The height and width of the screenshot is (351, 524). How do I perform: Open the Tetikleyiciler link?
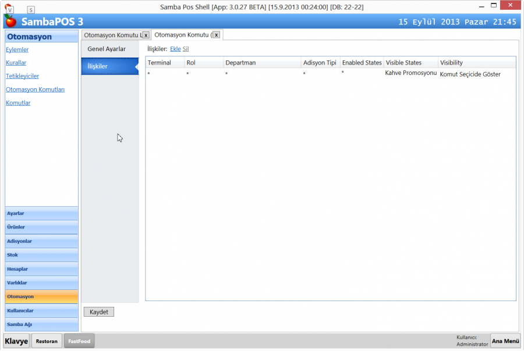coord(23,76)
